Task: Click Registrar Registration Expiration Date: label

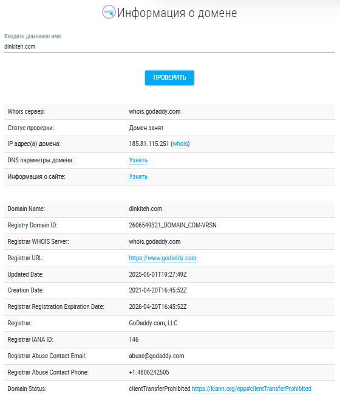Action: tap(56, 306)
